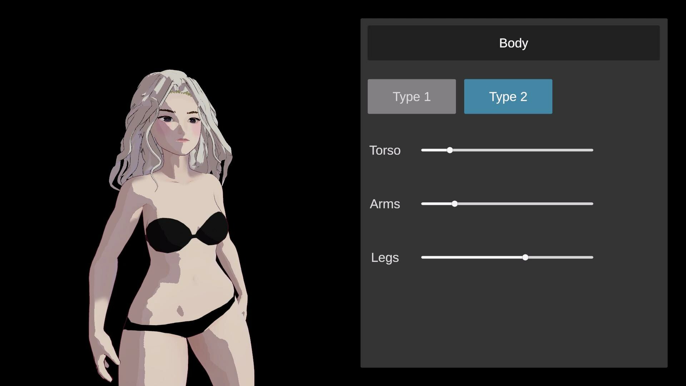686x386 pixels.
Task: Set Torso slider to its minimum left end
Action: [x=422, y=150]
